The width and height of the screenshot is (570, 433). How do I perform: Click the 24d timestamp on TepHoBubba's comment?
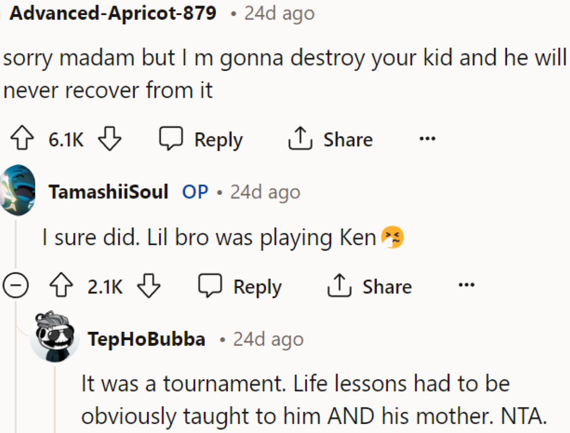click(268, 339)
